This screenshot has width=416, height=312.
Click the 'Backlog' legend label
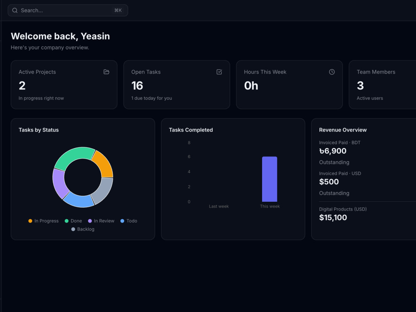[x=86, y=229]
